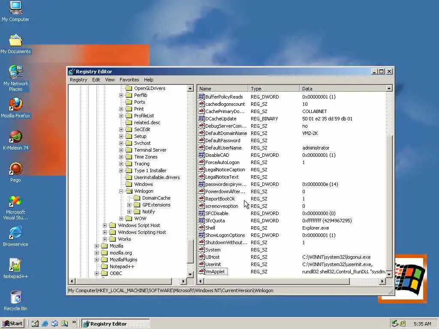Open the Edit menu

tap(96, 80)
